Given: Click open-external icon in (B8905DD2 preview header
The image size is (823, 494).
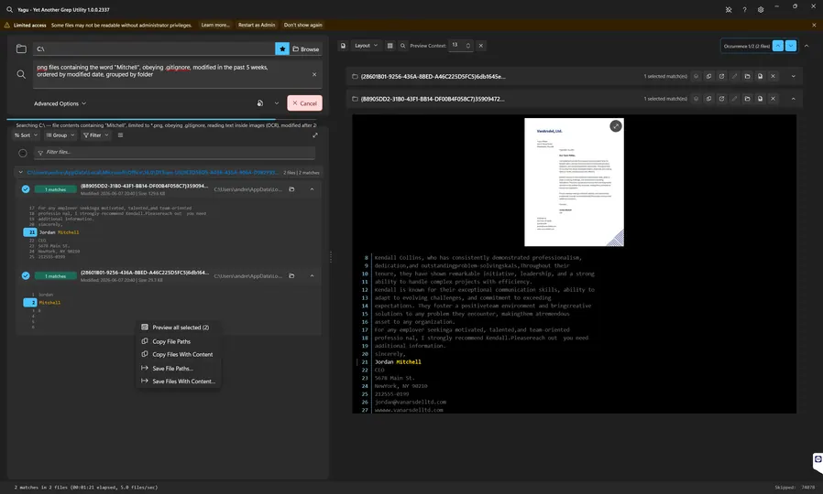Looking at the screenshot, I should [721, 99].
